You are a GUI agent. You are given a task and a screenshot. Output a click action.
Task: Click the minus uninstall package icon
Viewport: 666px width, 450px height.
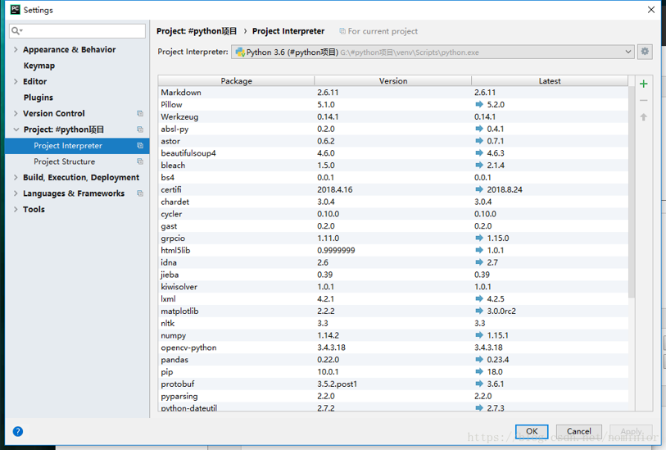[644, 100]
